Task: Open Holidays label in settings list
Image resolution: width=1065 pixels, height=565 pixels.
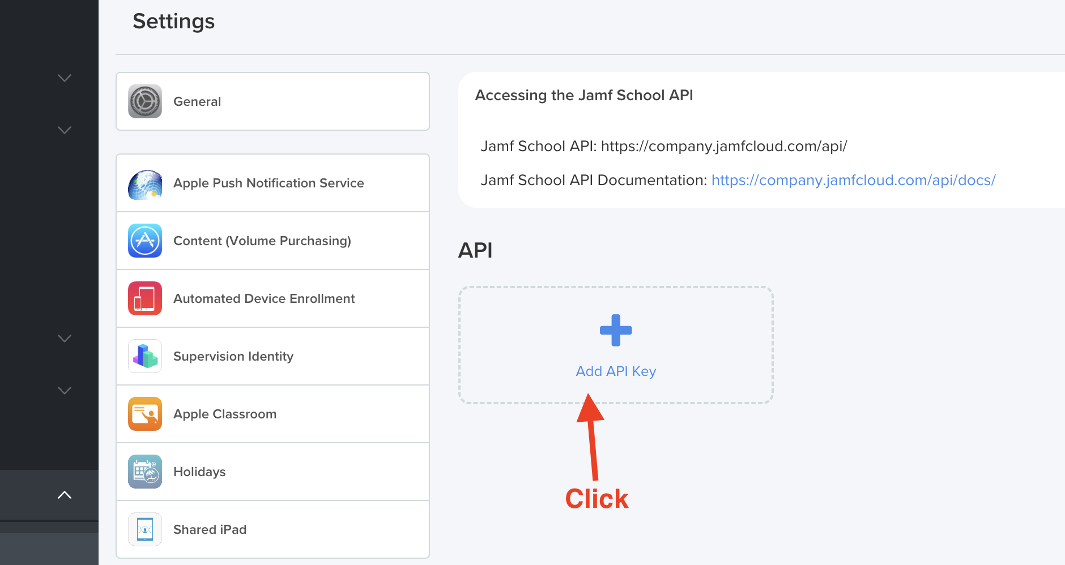Action: [199, 472]
